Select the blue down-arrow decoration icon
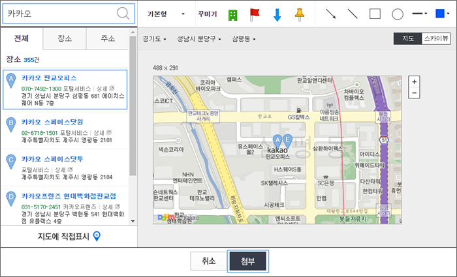Screen dimensions: 457x277 click(277, 15)
